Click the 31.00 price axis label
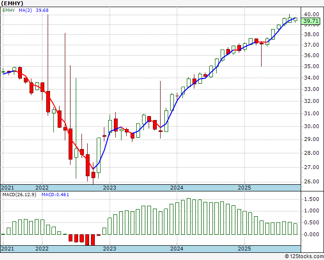The image size is (324, 260). point(312,114)
